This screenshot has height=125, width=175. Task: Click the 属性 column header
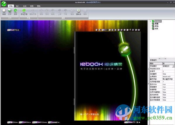[x=156, y=63]
